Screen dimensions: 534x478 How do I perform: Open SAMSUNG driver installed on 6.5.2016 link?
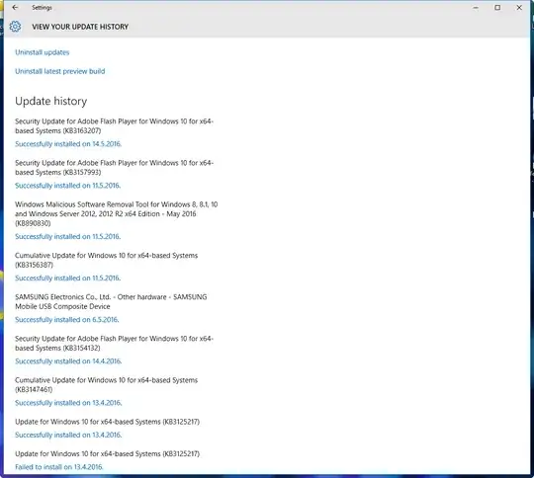click(67, 319)
